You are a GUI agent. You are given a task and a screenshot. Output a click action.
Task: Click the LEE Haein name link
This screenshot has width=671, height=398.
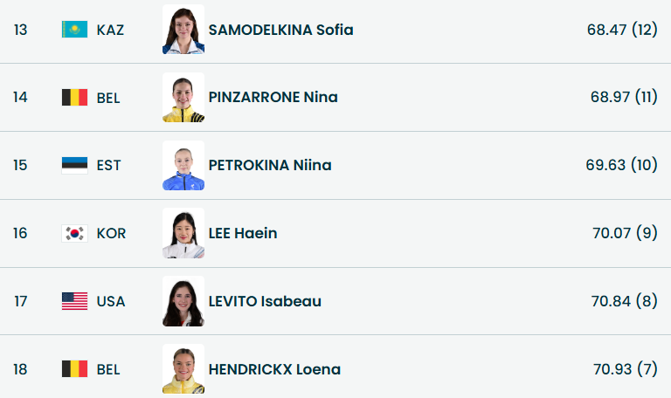pyautogui.click(x=243, y=233)
